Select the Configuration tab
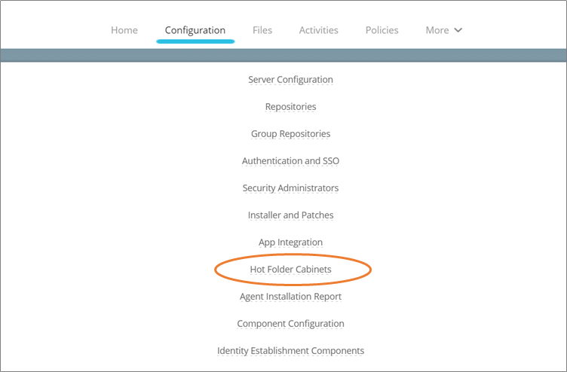 coord(195,30)
